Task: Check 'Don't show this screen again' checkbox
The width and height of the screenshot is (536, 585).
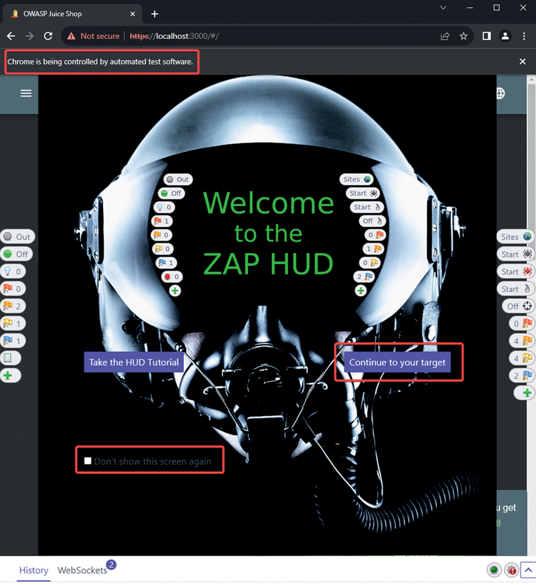Action: pos(88,461)
